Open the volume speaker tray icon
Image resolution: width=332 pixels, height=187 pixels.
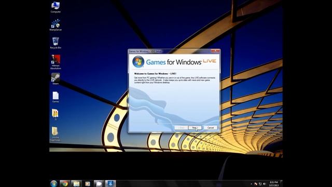tap(265, 184)
